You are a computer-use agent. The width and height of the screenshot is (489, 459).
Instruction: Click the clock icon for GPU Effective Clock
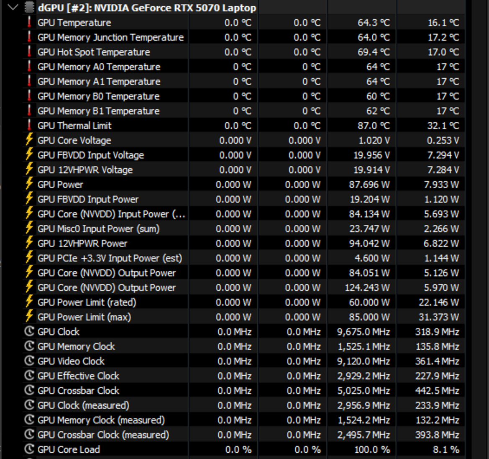click(x=29, y=375)
